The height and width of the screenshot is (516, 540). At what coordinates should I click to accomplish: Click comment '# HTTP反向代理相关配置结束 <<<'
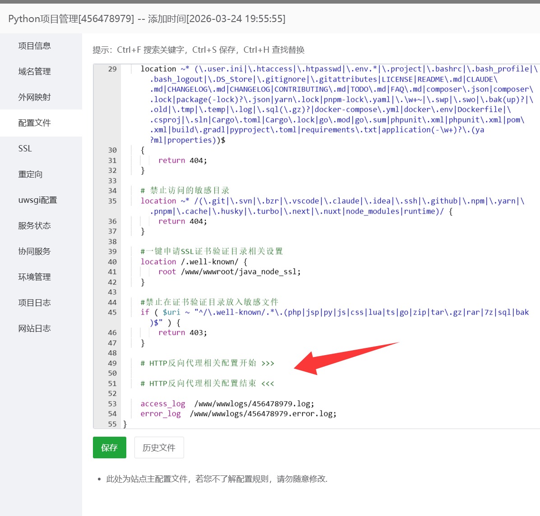pos(208,384)
